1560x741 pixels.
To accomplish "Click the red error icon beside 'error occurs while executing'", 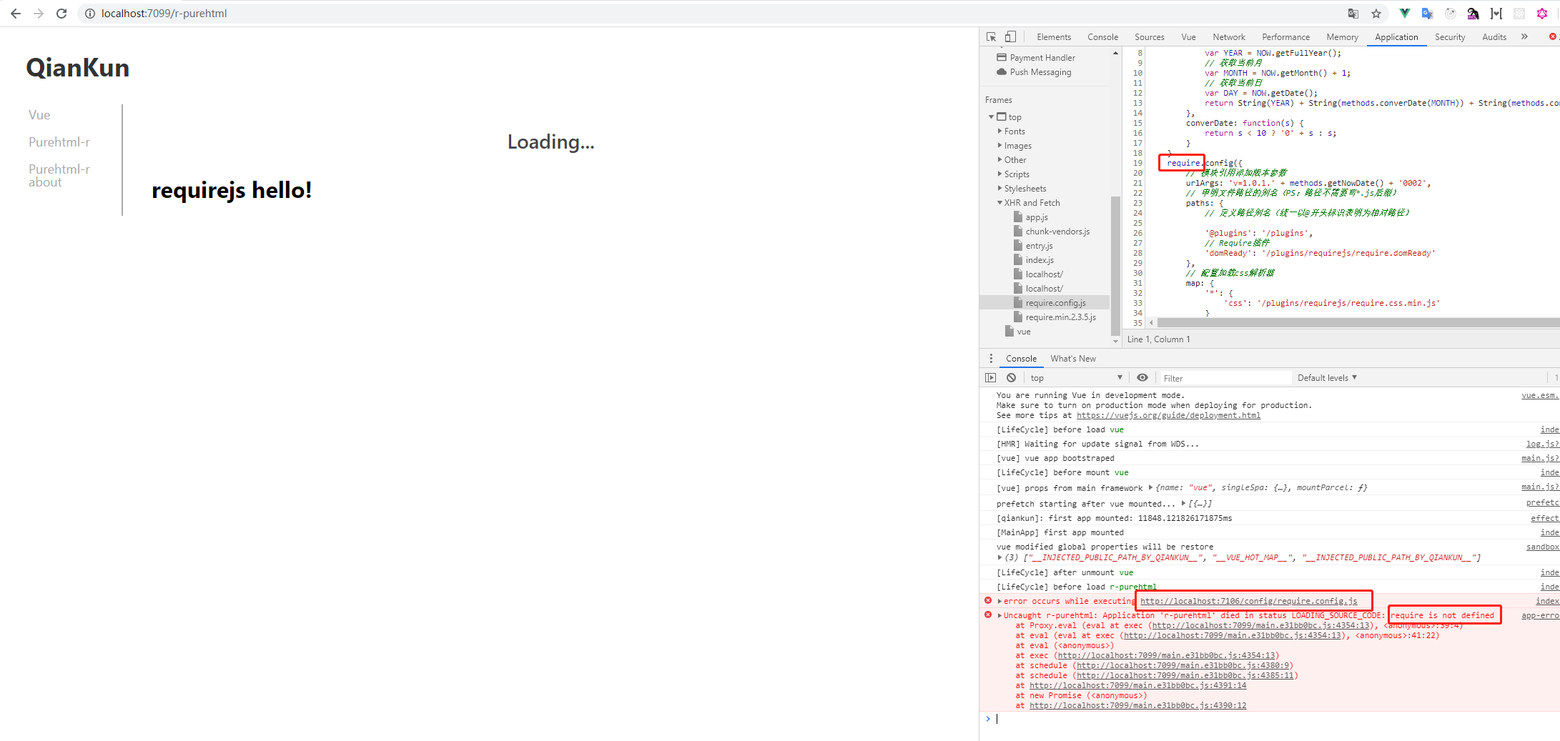I will pyautogui.click(x=988, y=601).
